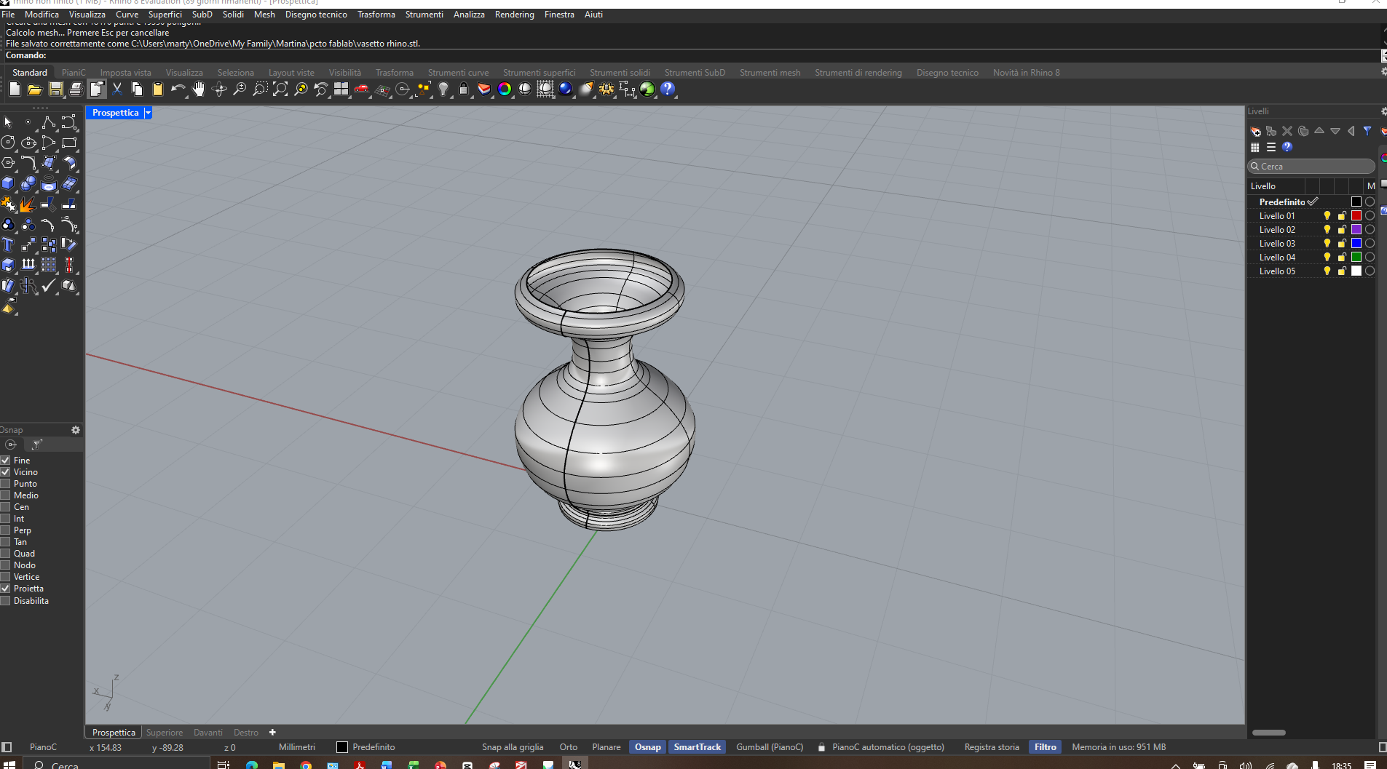Tick the Disabilita osnap checkbox
This screenshot has width=1387, height=769.
point(6,601)
